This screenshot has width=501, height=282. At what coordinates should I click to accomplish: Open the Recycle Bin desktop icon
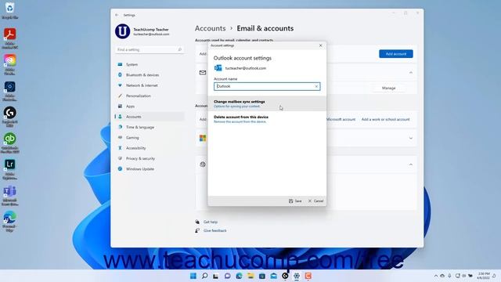tap(9, 9)
